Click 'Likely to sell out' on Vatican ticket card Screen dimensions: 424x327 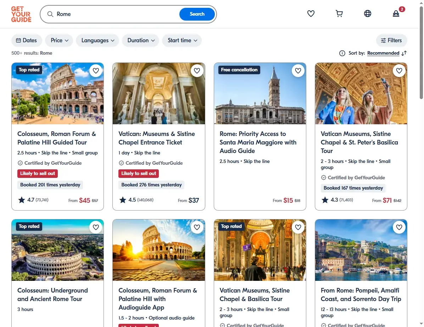pyautogui.click(x=139, y=173)
